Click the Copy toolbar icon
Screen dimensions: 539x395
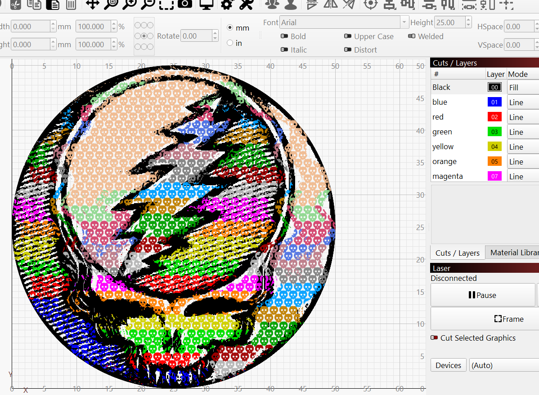(34, 4)
